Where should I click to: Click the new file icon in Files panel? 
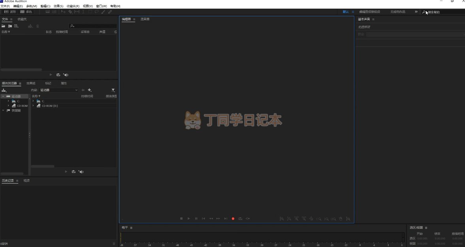point(16,26)
